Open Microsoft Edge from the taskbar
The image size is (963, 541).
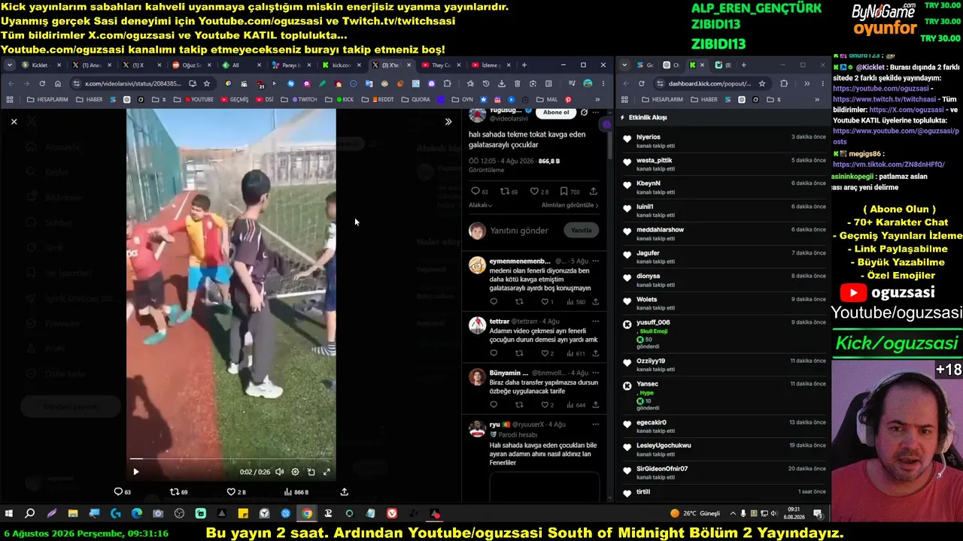tap(137, 514)
